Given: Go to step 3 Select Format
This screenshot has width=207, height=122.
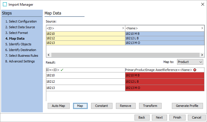Looking at the screenshot, I should [17, 33].
